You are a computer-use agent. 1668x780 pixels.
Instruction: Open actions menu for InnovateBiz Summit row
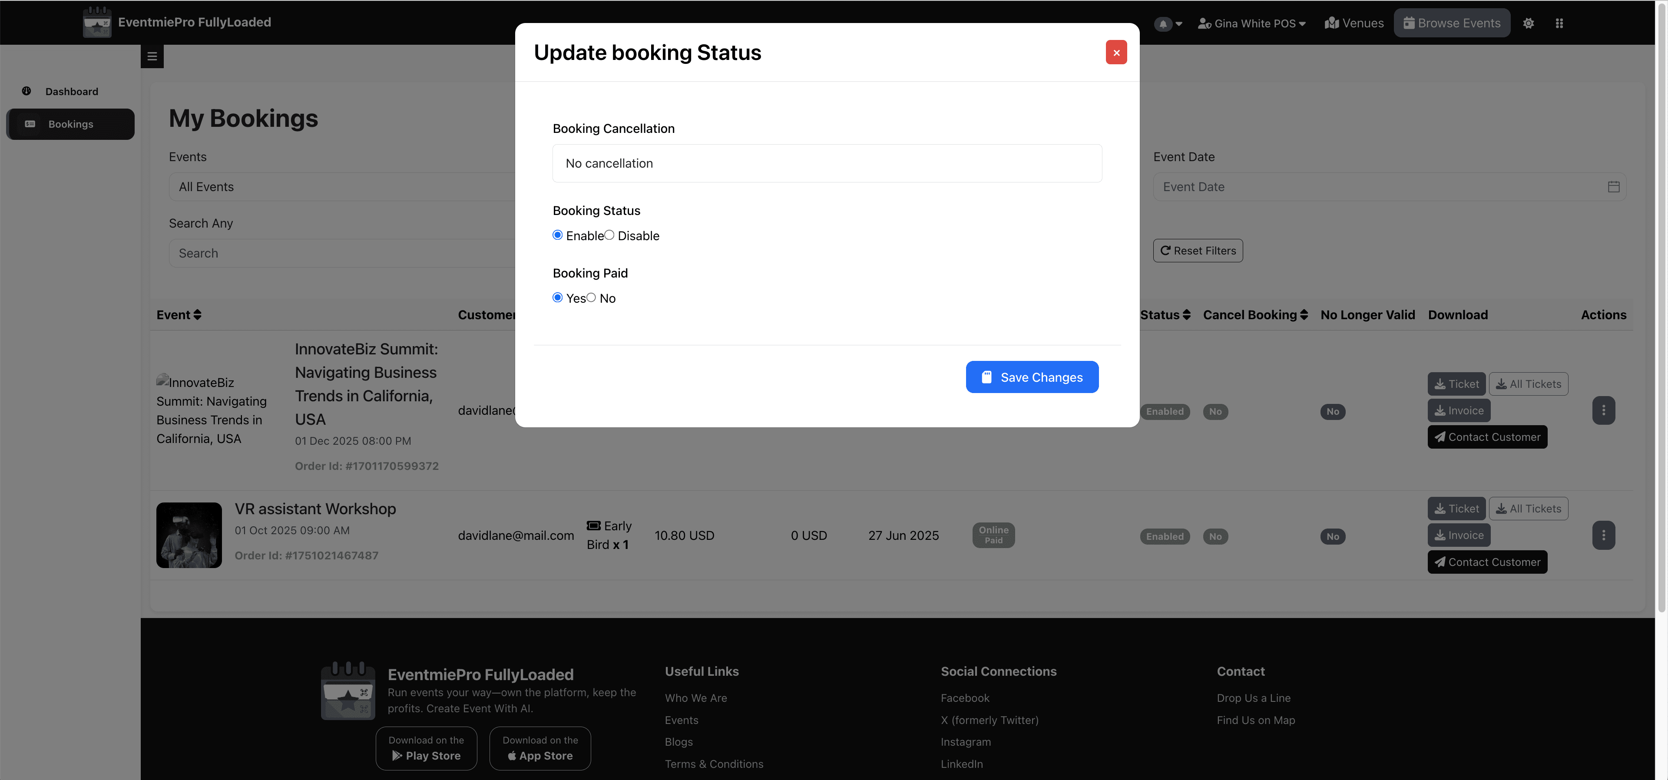tap(1602, 410)
